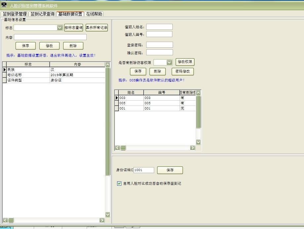Open the 标志 dropdown list
This screenshot has height=229, width=304.
tap(60, 28)
